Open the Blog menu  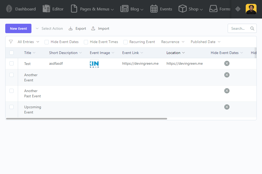pos(137,9)
